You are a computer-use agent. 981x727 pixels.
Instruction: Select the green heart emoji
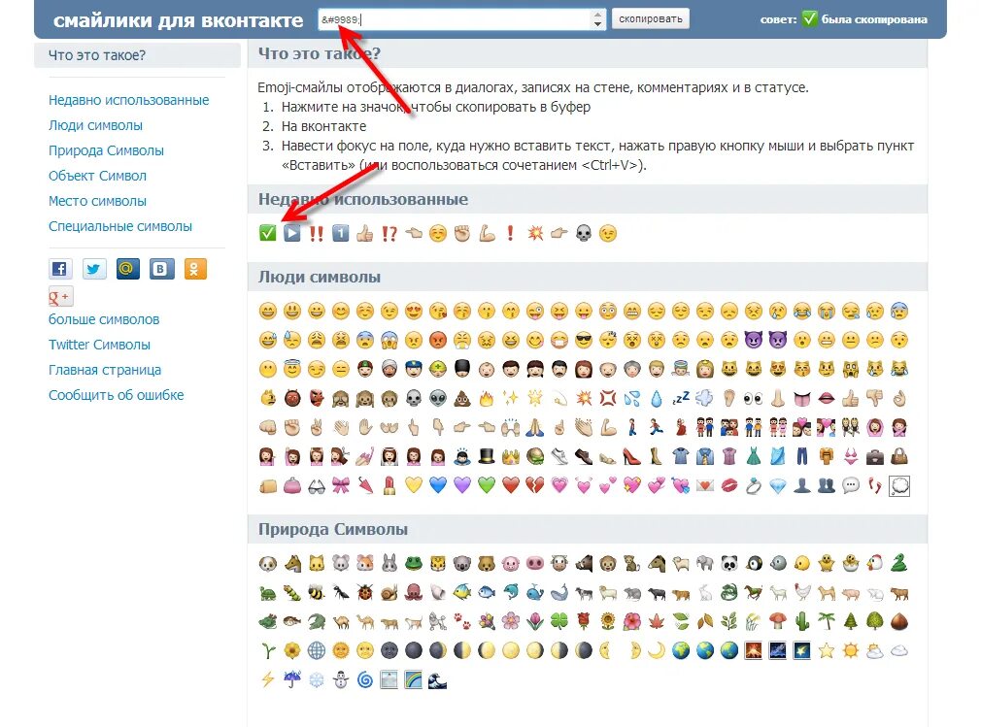(x=487, y=485)
